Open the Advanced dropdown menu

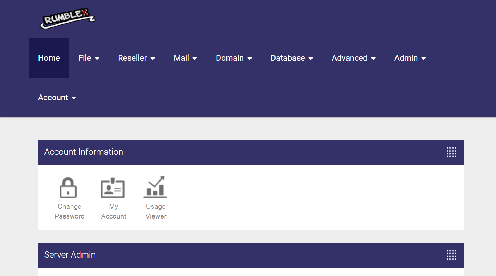(x=353, y=58)
